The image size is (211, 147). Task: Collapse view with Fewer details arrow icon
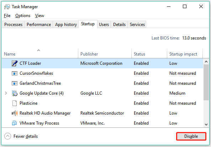click(7, 136)
